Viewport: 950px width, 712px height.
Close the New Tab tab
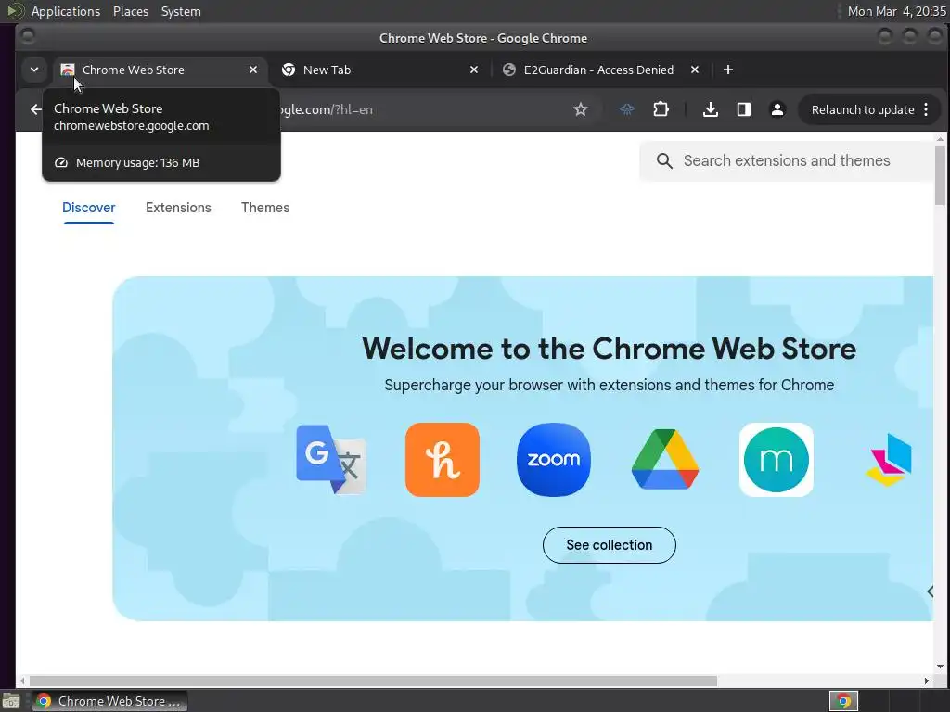pos(474,70)
